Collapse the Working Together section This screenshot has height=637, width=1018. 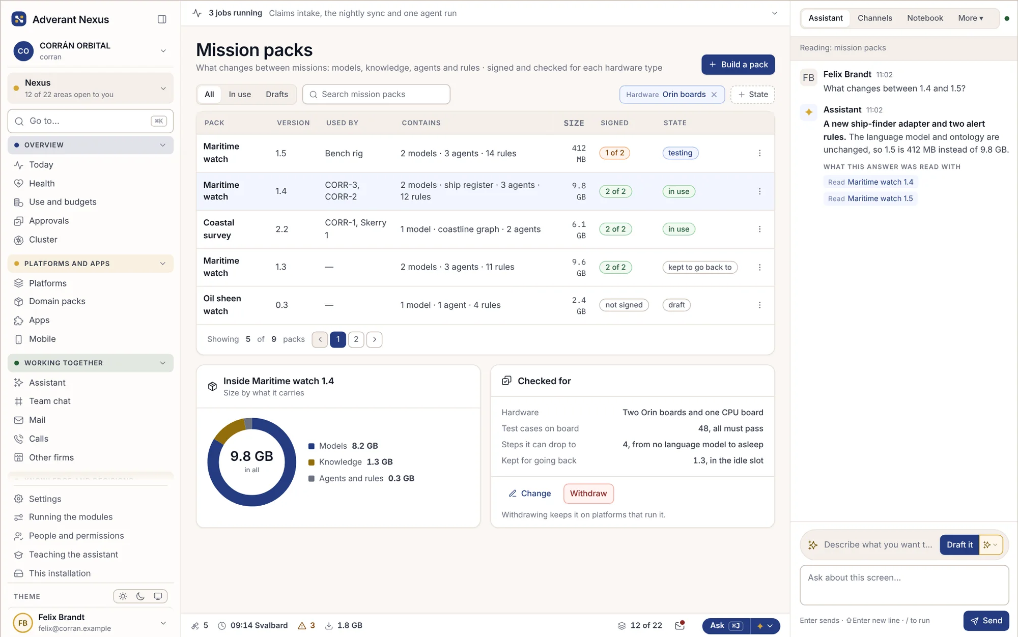coord(163,363)
